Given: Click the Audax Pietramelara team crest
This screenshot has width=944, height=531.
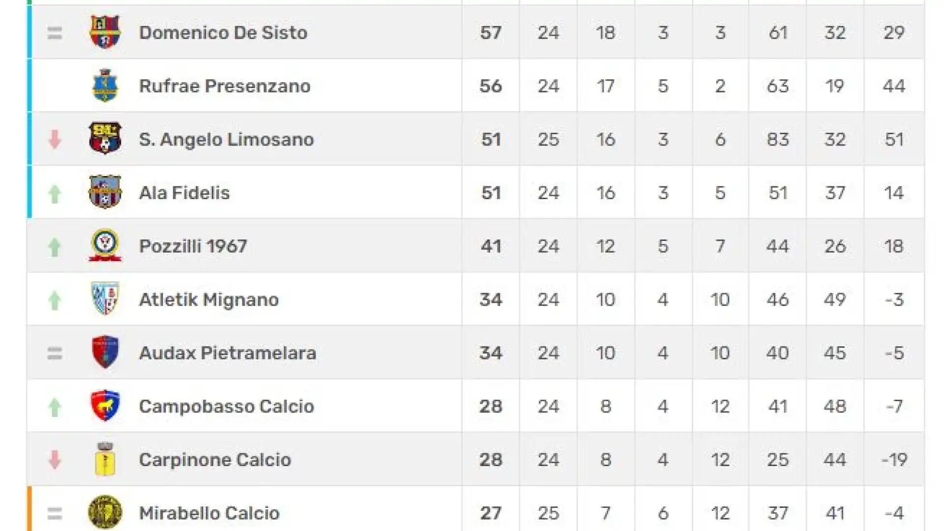Looking at the screenshot, I should pos(105,352).
